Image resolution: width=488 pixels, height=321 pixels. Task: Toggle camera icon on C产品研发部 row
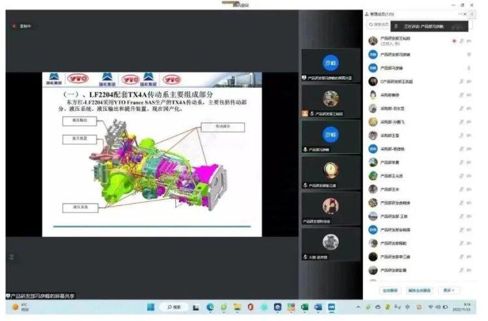point(469,81)
